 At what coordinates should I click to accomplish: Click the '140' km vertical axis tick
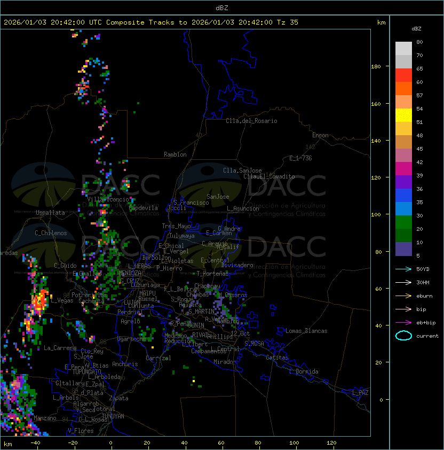point(376,141)
